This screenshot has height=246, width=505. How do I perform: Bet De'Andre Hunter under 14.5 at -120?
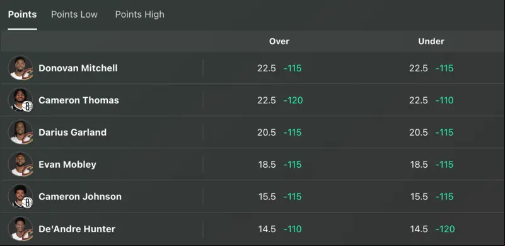tap(431, 228)
